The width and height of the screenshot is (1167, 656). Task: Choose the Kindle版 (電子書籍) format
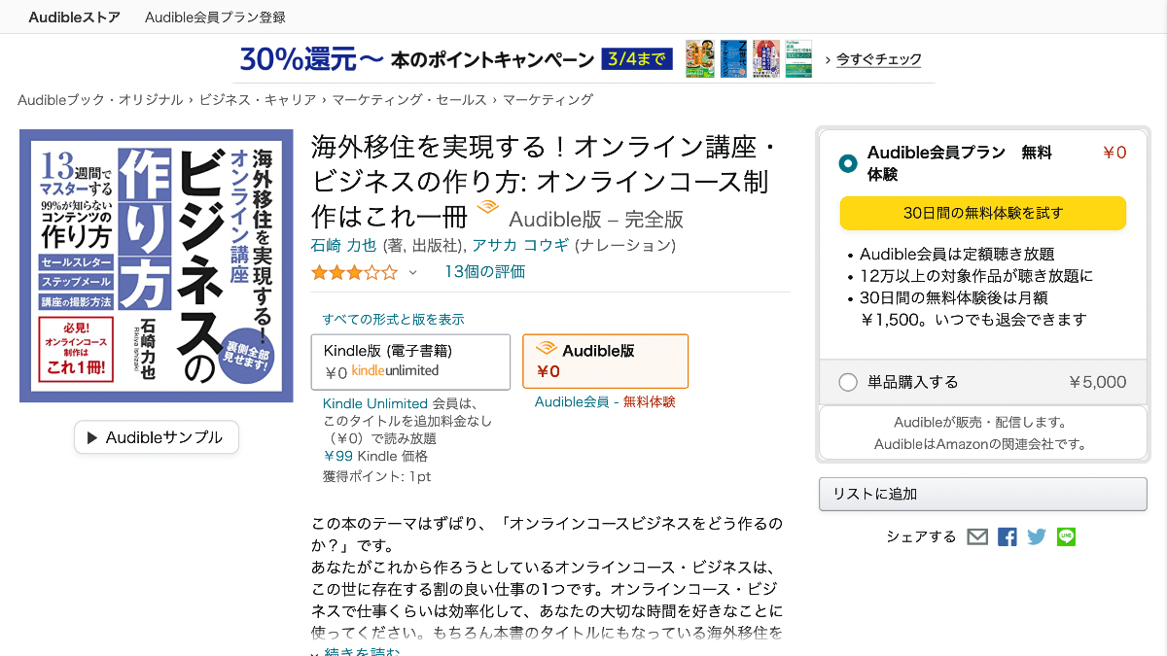point(410,362)
